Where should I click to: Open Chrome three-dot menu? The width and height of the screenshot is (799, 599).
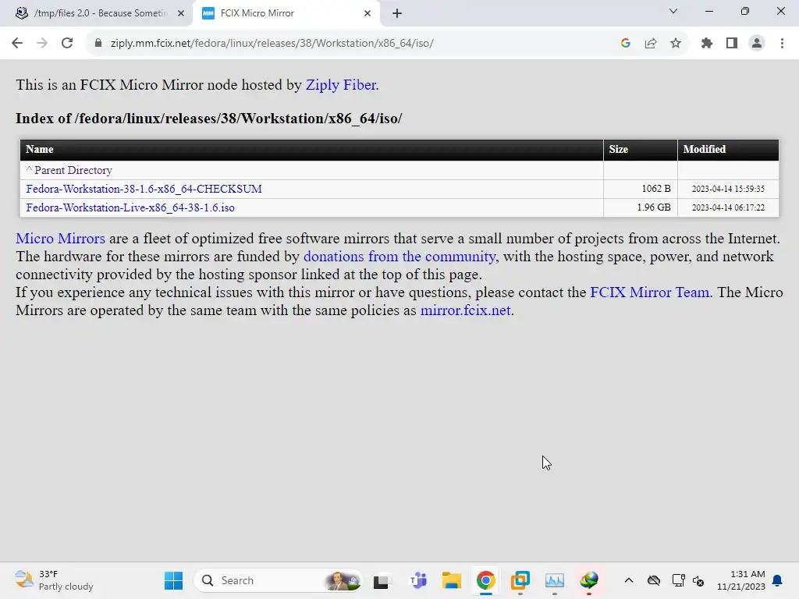[782, 44]
